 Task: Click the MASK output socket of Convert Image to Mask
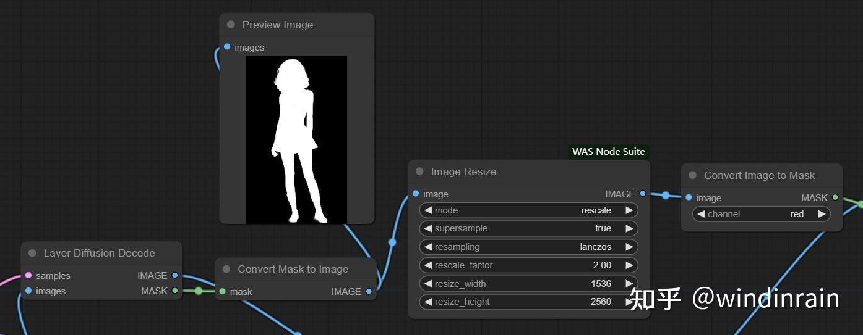coord(835,197)
